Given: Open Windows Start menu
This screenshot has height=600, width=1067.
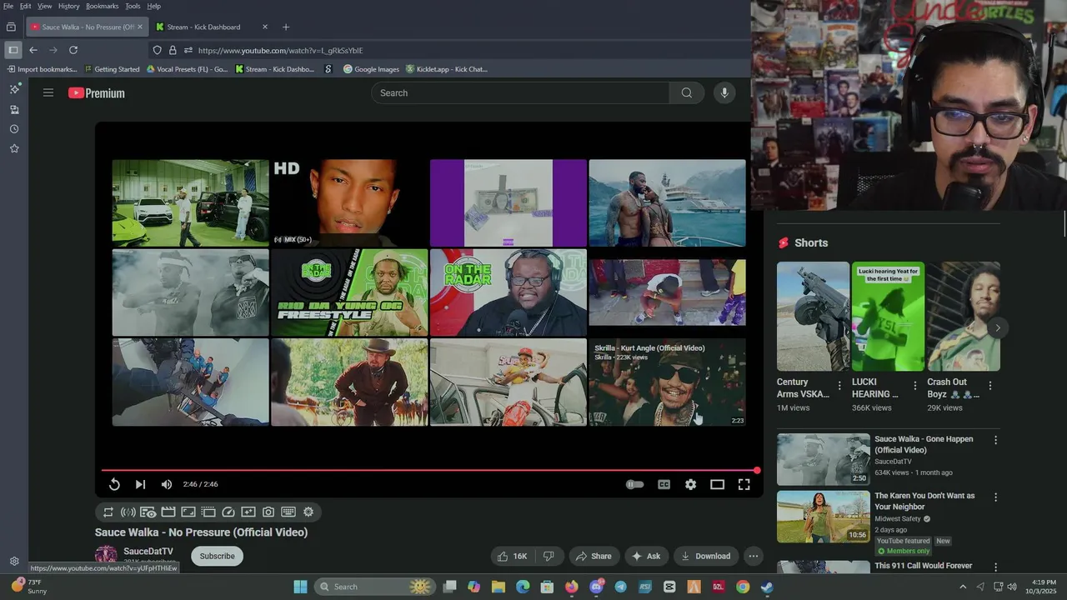Looking at the screenshot, I should tap(300, 587).
